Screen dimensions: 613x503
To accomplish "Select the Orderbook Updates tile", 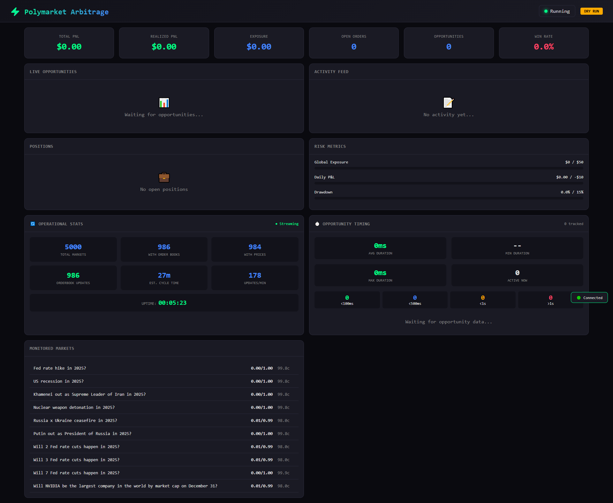I will [73, 278].
